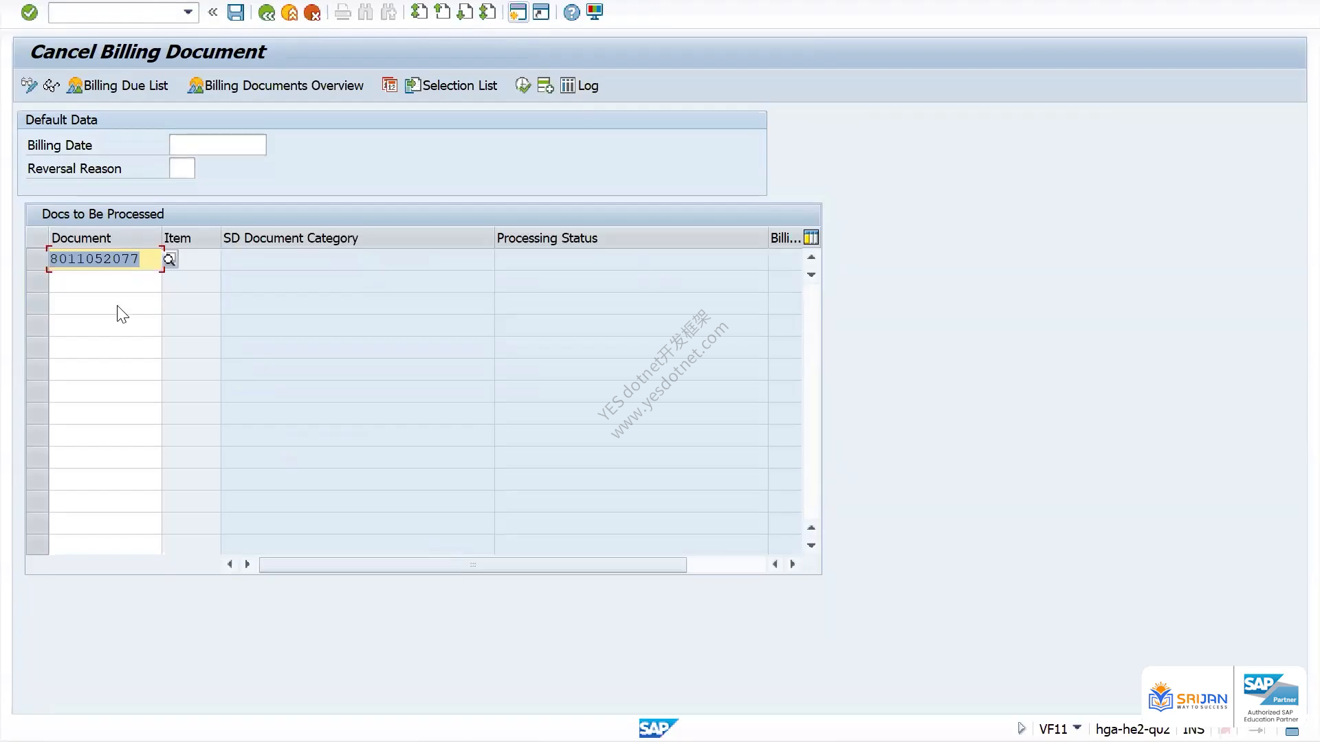Click the Reversal Reason input field

(x=182, y=168)
